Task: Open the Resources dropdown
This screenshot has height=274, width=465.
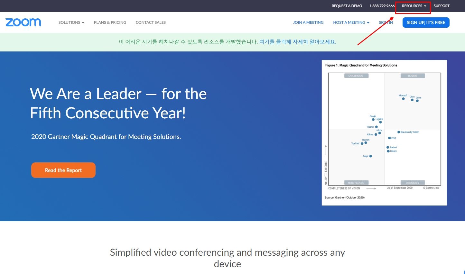Action: (x=414, y=6)
